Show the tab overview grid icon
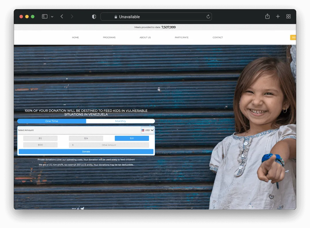Viewport: 310px width, 228px height. tap(289, 17)
